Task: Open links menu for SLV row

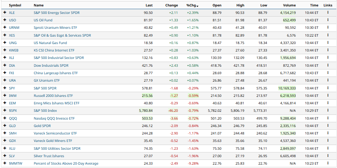Action: [328, 156]
